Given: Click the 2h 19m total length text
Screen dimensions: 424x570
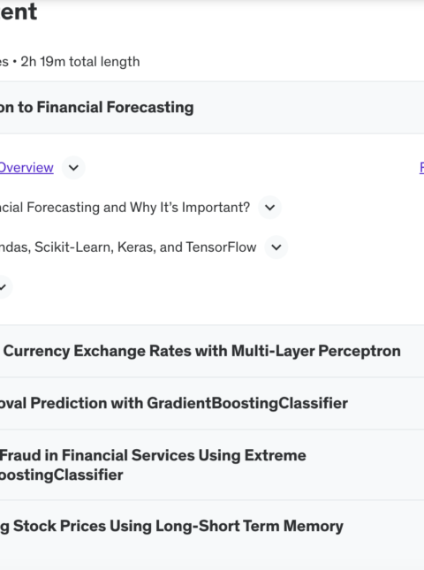Looking at the screenshot, I should click(79, 62).
